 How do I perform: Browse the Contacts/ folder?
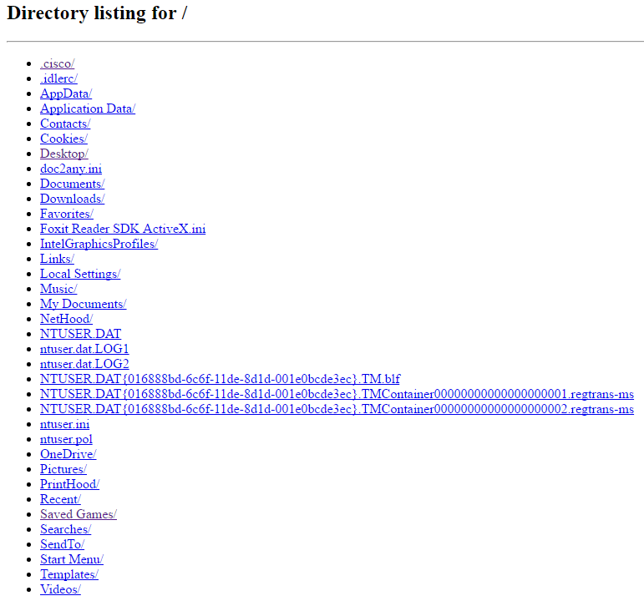[x=65, y=124]
